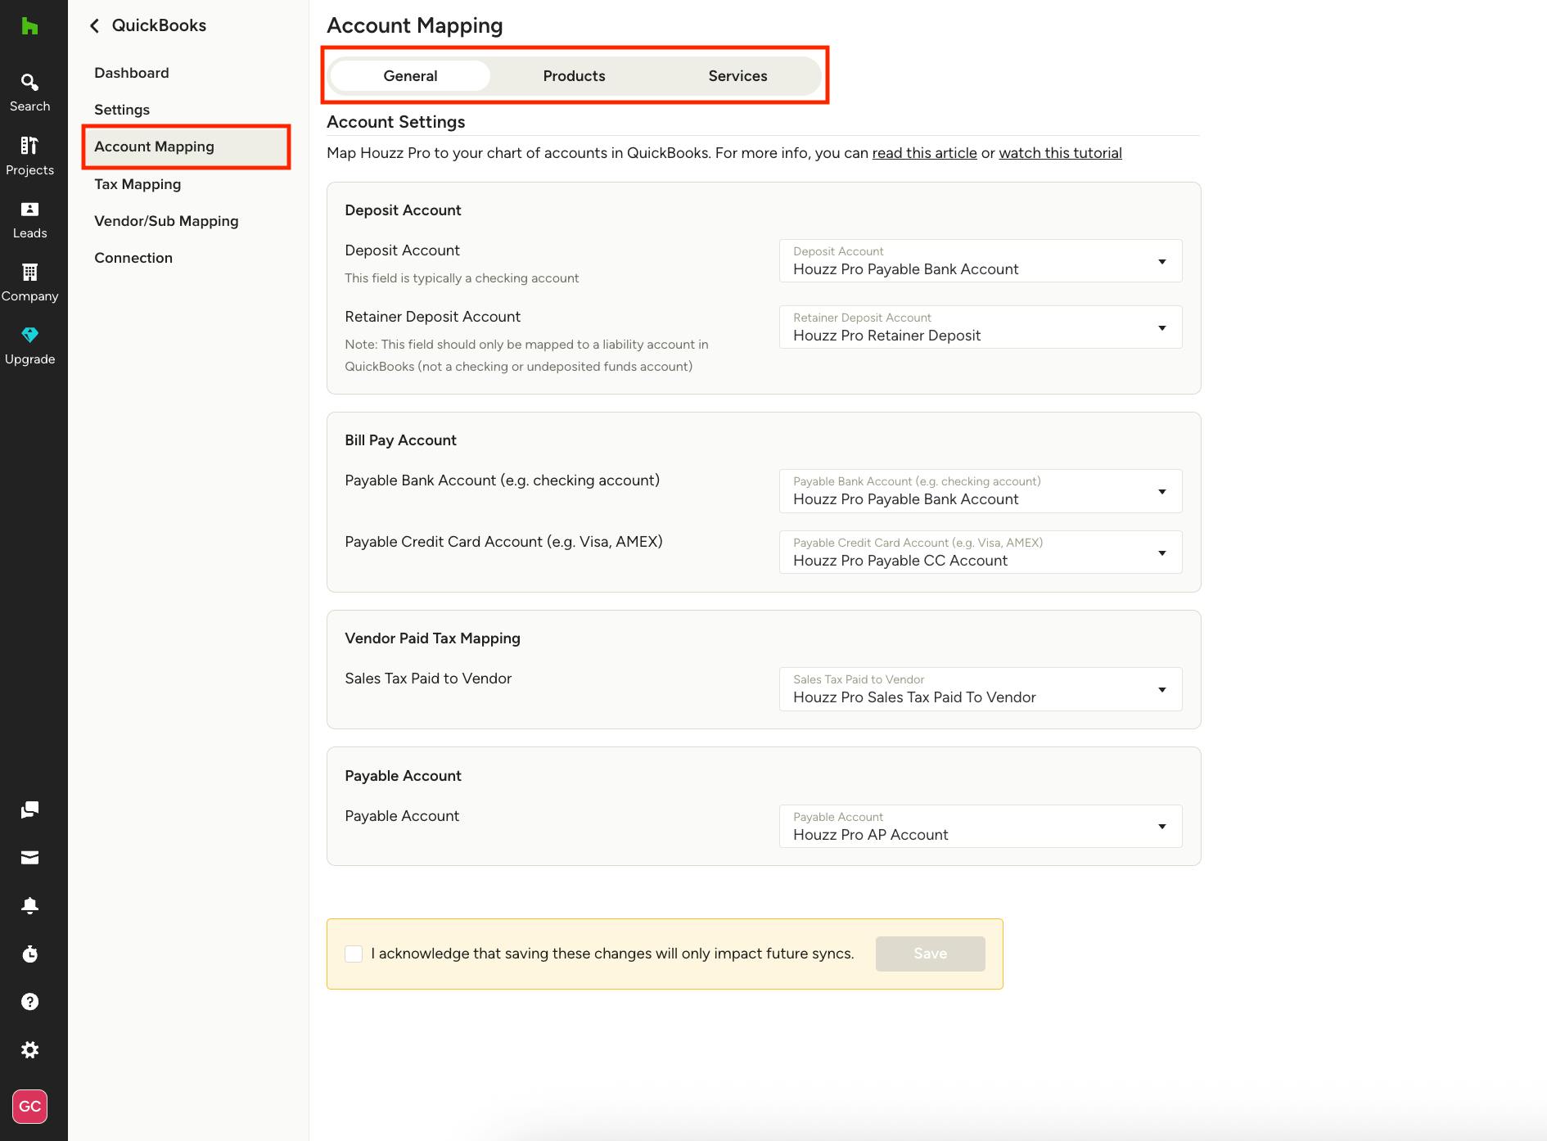Check the acknowledge future syncs checkbox
The width and height of the screenshot is (1547, 1141).
point(354,954)
